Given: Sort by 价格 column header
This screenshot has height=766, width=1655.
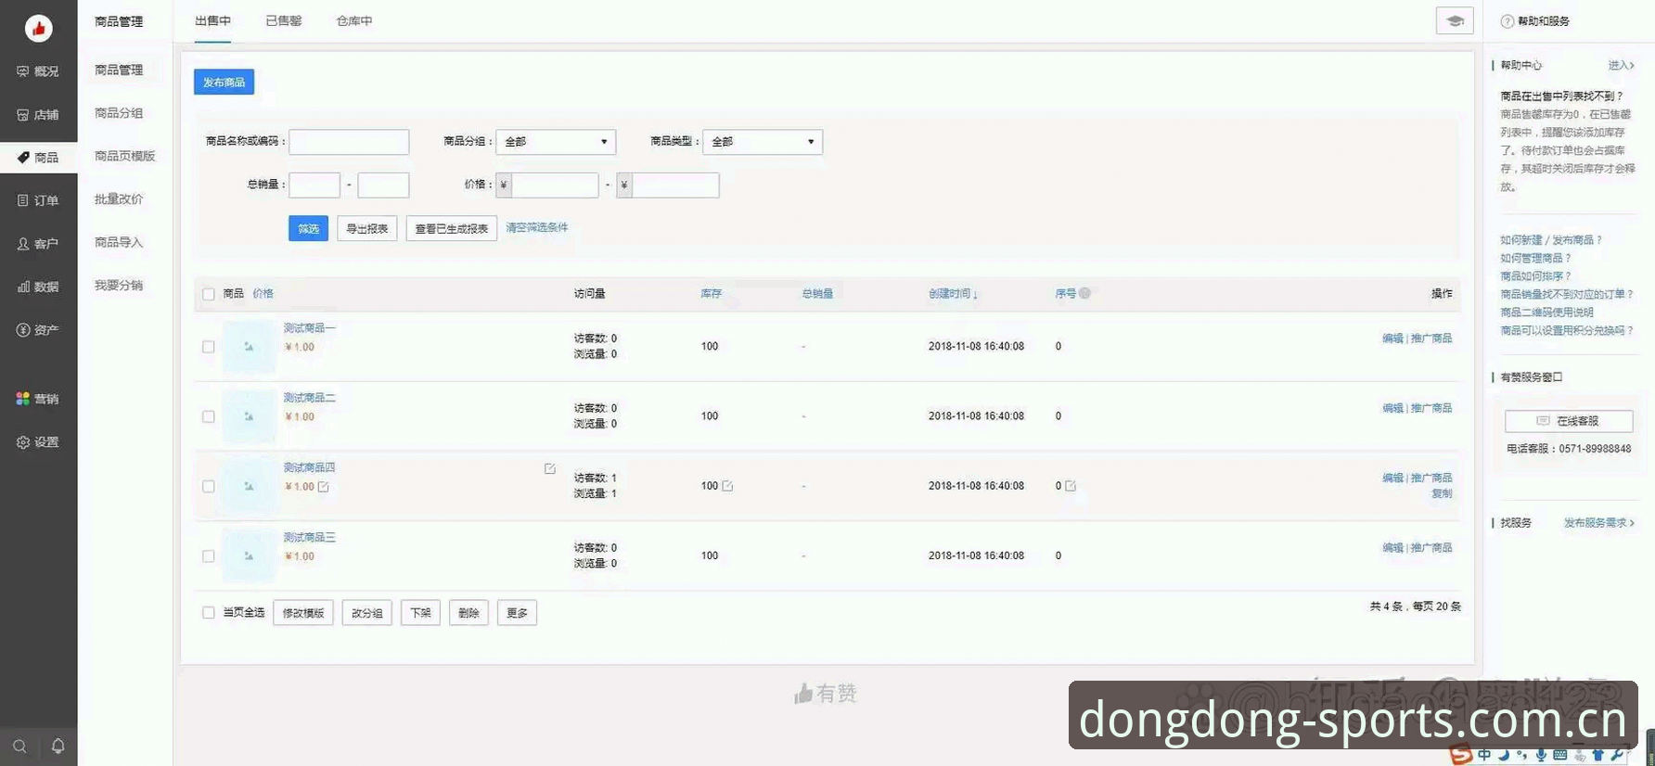Looking at the screenshot, I should click(263, 294).
